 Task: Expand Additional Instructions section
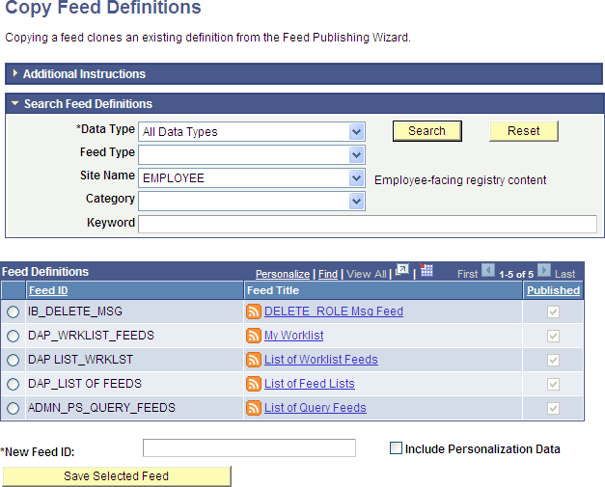coord(15,73)
